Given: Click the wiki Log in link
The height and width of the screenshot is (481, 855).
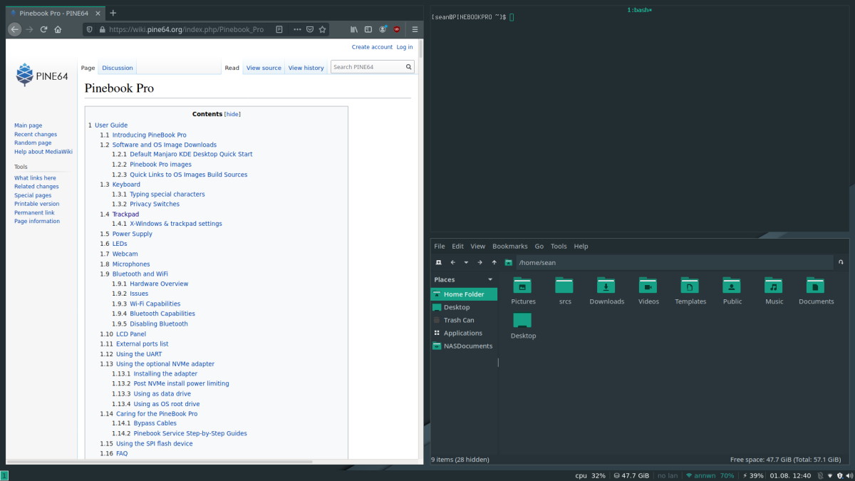Looking at the screenshot, I should (405, 47).
